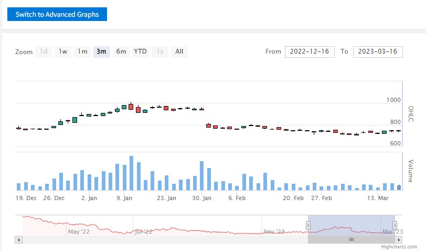The image size is (426, 251).
Task: Click the navigator scrollbar thumb
Action: coord(351,239)
